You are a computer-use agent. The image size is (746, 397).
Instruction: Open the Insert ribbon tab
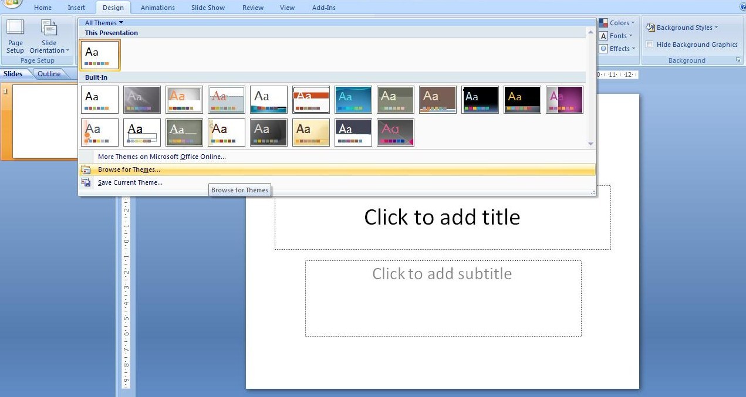(76, 8)
